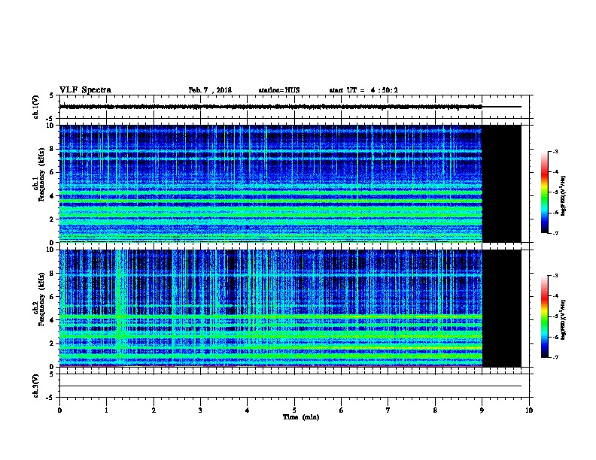Image resolution: width=596 pixels, height=460 pixels.
Task: Click the "ch.1(V)" axis label
Action: click(36, 107)
